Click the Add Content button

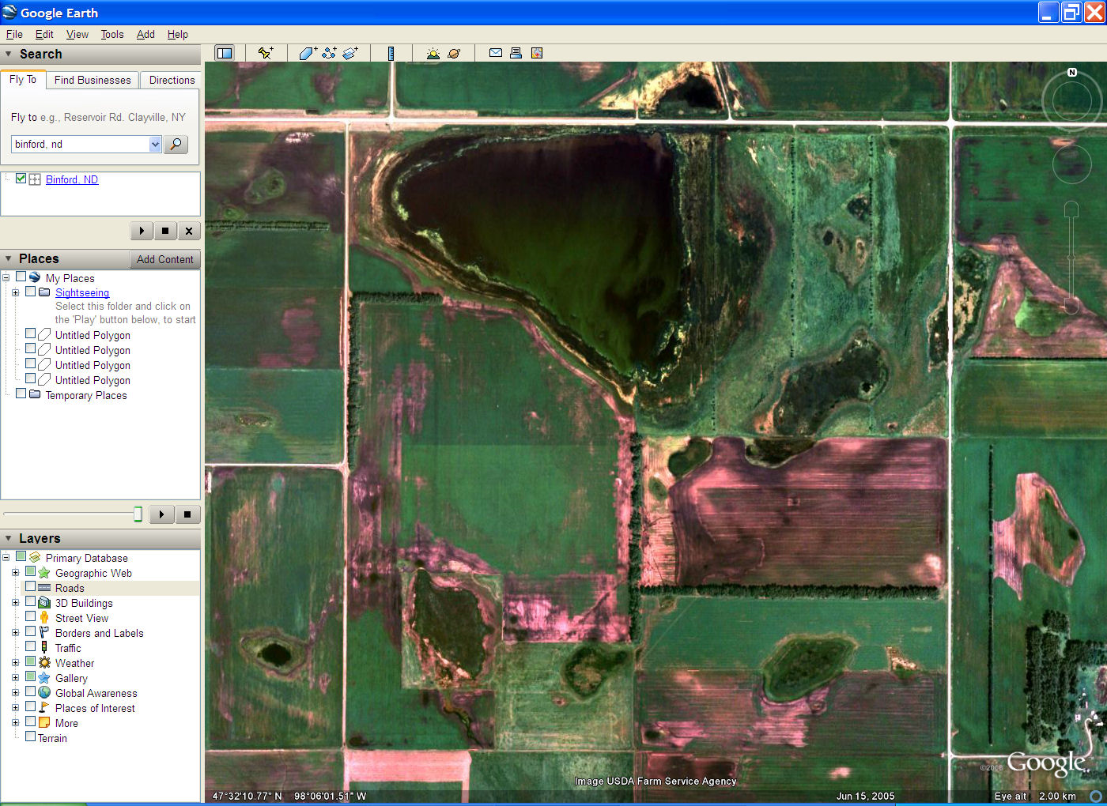[164, 259]
